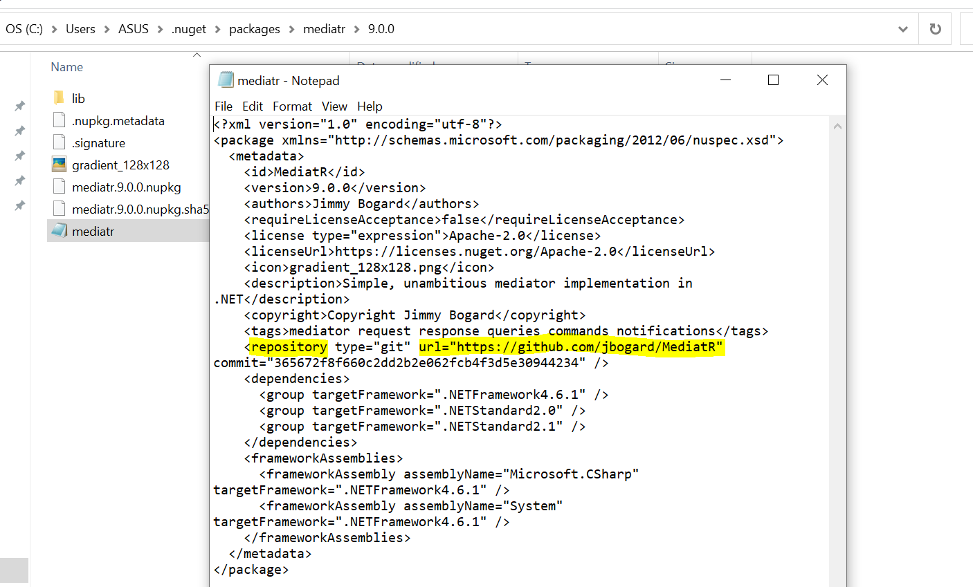Select the .signature file icon
This screenshot has width=973, height=587.
[60, 142]
